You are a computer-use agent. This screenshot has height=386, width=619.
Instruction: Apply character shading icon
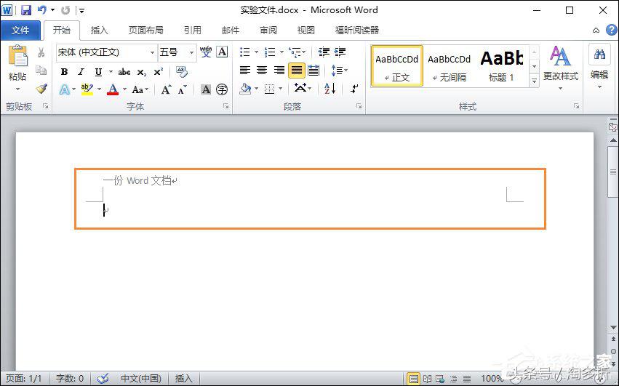click(206, 89)
